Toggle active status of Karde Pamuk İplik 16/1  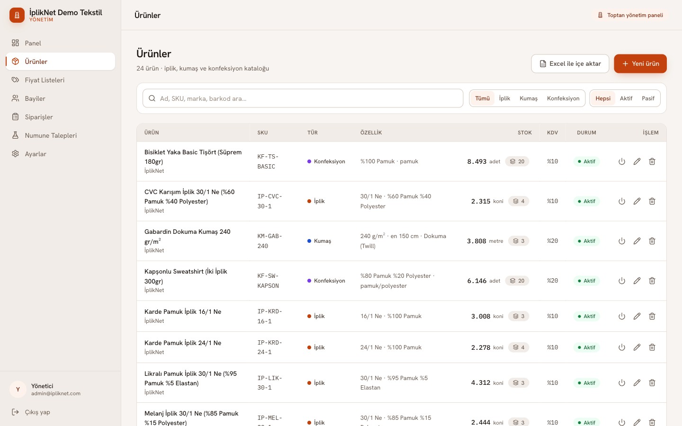click(622, 316)
